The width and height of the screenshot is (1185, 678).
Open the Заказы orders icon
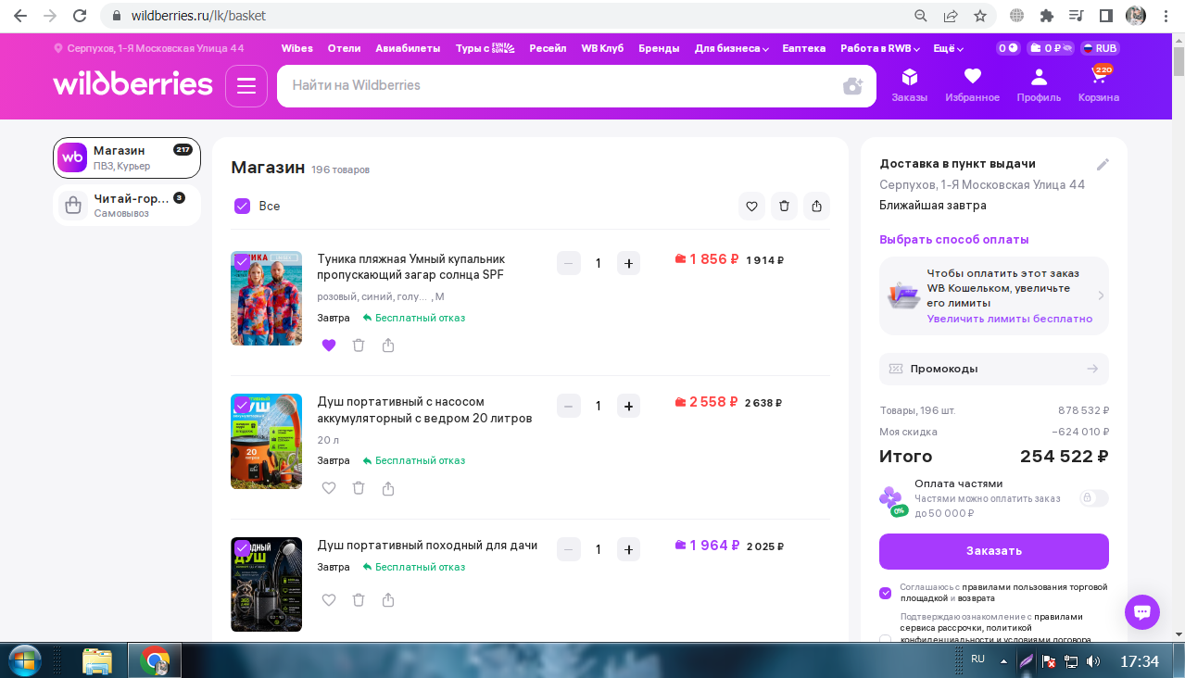pyautogui.click(x=909, y=84)
